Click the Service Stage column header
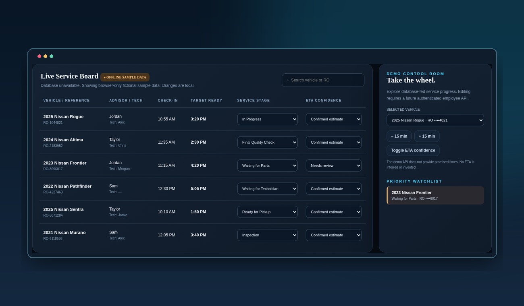 (x=254, y=101)
